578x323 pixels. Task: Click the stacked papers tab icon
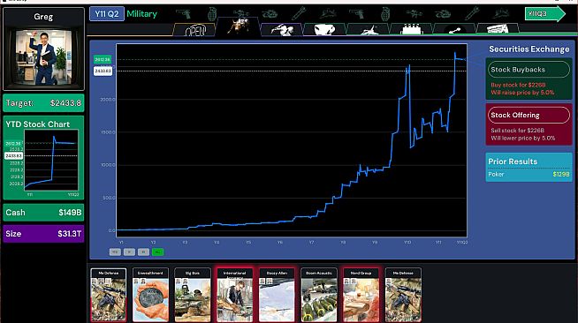pos(498,29)
